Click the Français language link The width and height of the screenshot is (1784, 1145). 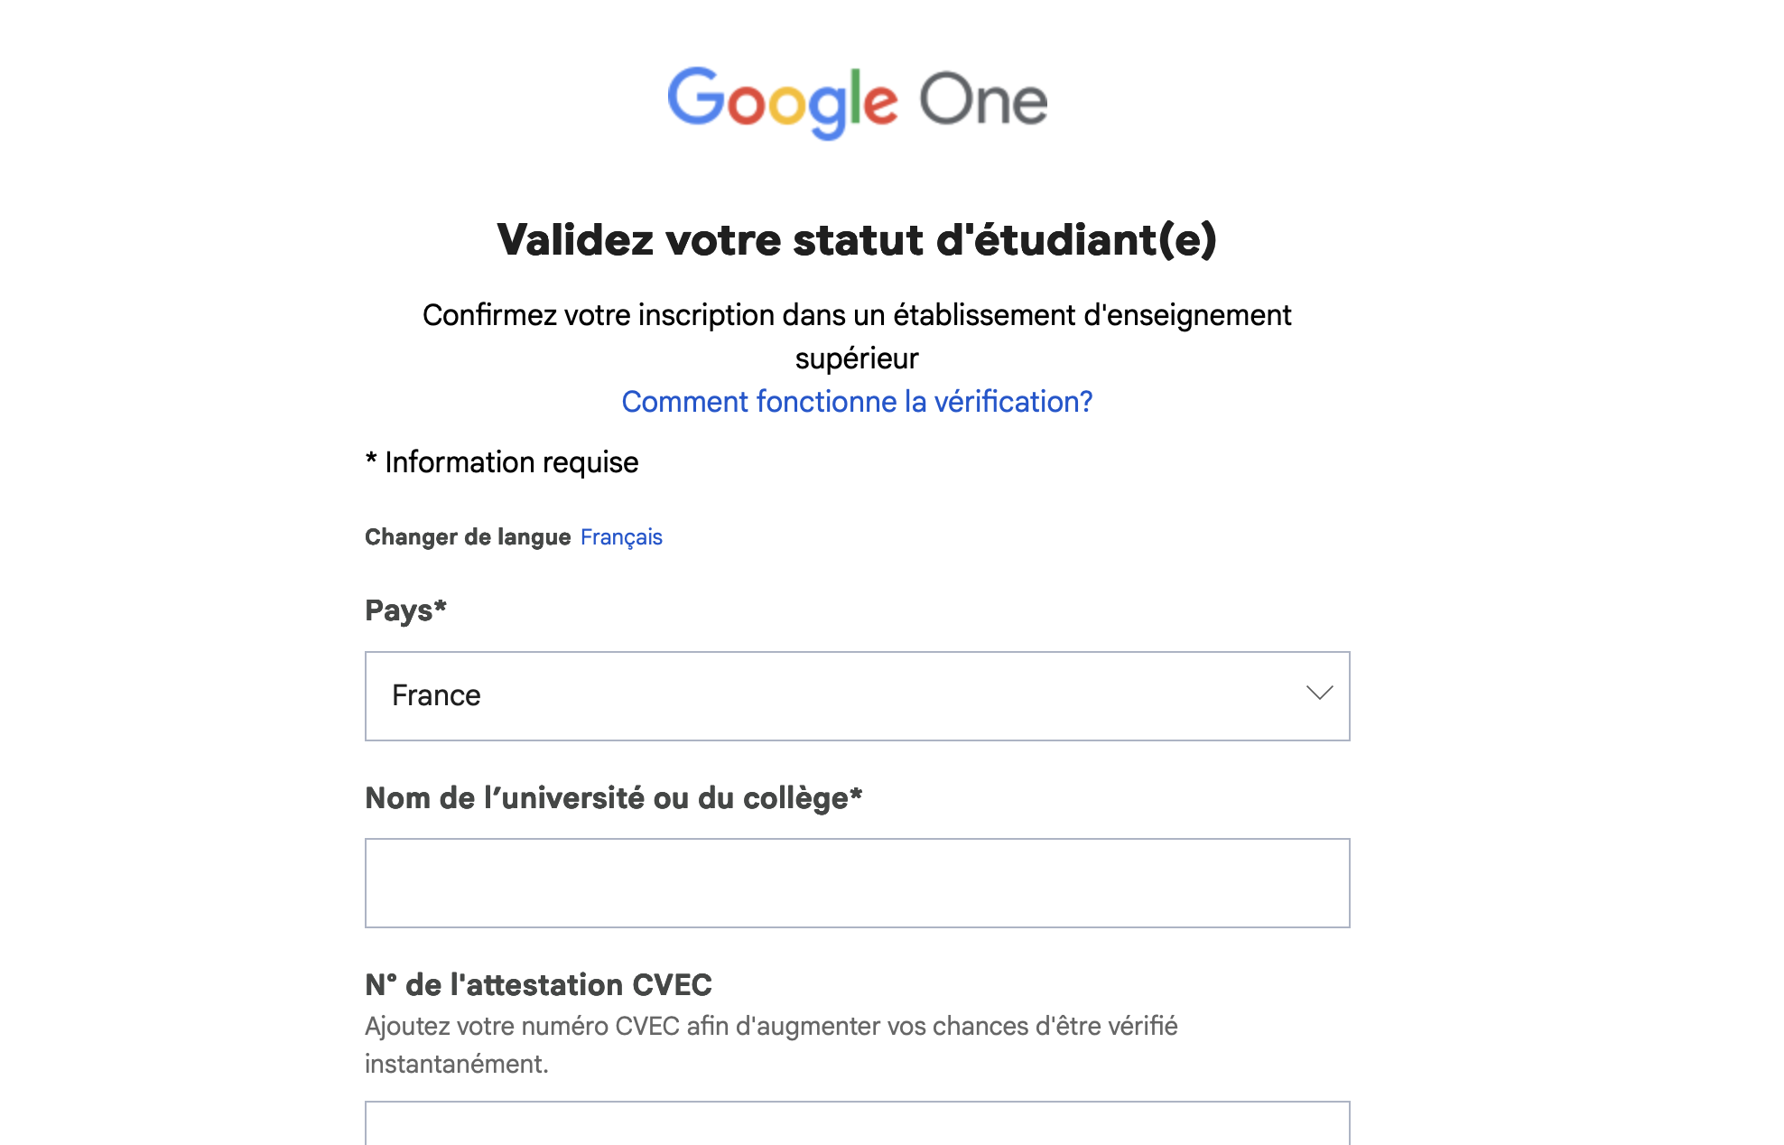click(621, 537)
